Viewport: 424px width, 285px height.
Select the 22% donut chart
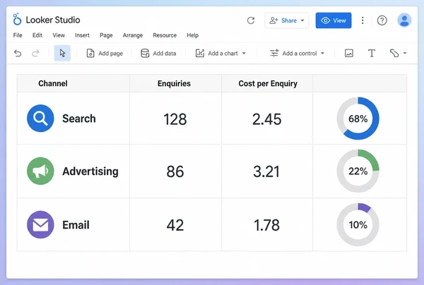(358, 171)
